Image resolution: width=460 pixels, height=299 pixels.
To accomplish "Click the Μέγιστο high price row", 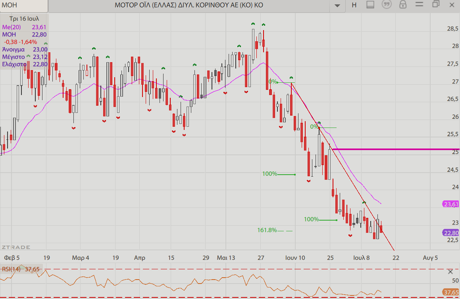I will pos(25,57).
